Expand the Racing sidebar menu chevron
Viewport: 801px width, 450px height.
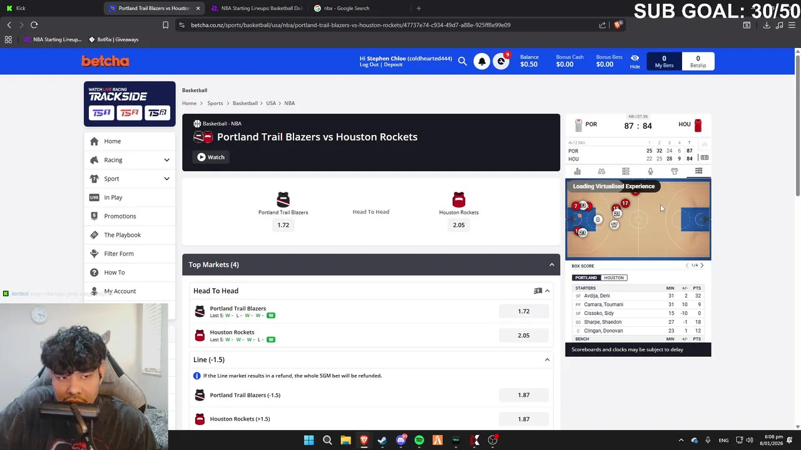click(166, 160)
